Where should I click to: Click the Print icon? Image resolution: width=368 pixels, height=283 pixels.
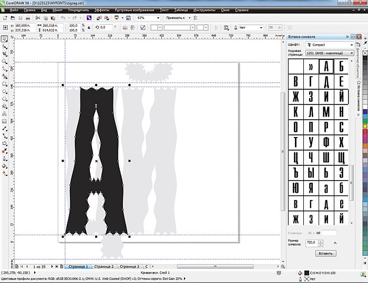pyautogui.click(x=28, y=18)
